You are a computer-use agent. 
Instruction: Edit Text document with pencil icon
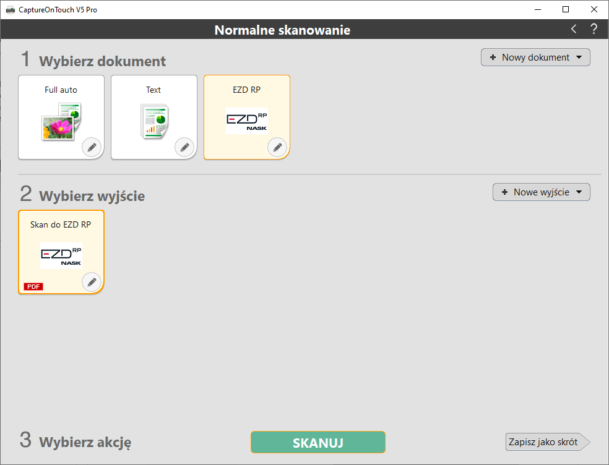coord(184,148)
